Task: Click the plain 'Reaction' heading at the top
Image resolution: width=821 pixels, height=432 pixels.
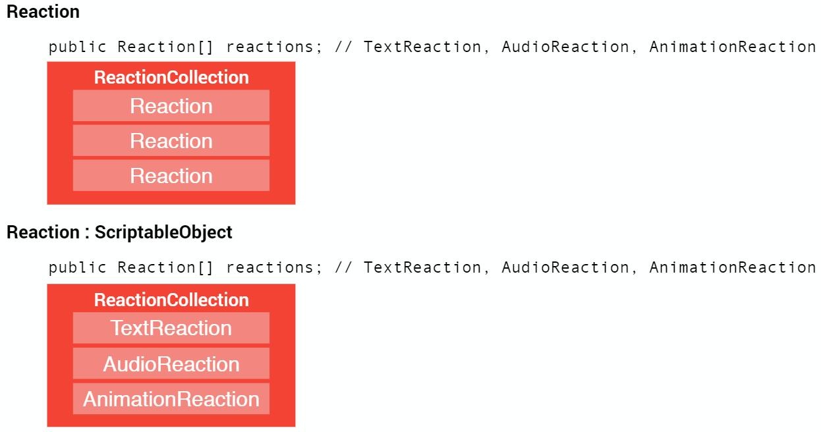Action: [x=43, y=12]
